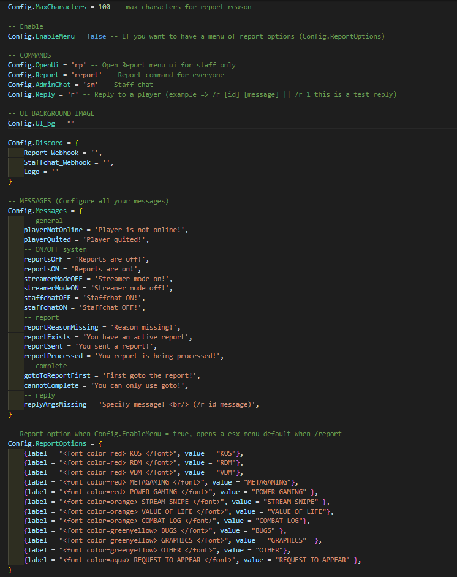Click the '-- MESSAGES (Configure all your messages)' comment
Image resolution: width=457 pixels, height=577 pixels.
[x=88, y=202]
